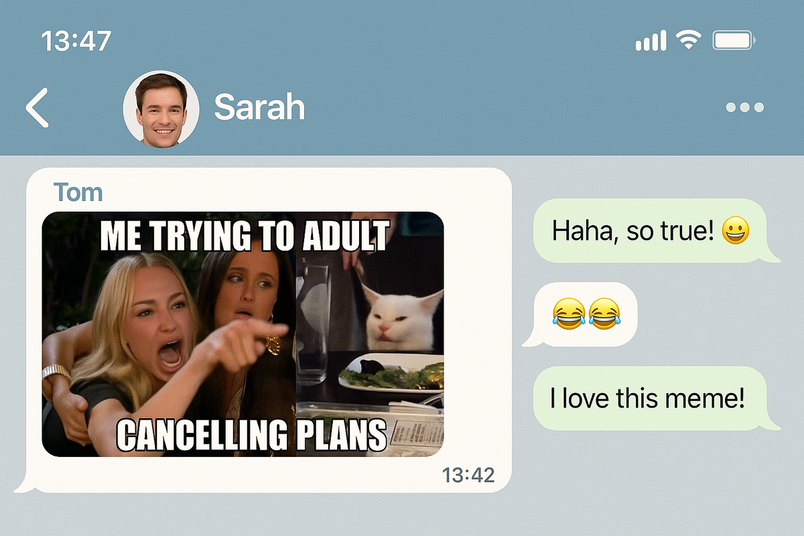
Task: Tap the 13:47 status bar clock
Action: (x=76, y=42)
